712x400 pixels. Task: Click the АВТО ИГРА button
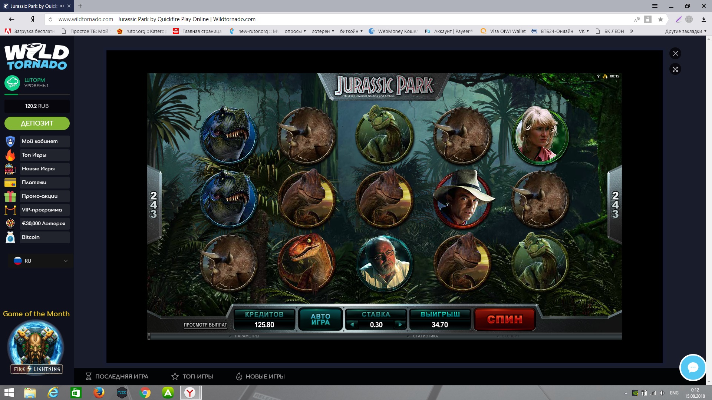[320, 319]
